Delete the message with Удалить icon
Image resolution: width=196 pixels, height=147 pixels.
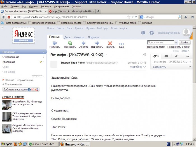pos(110,43)
